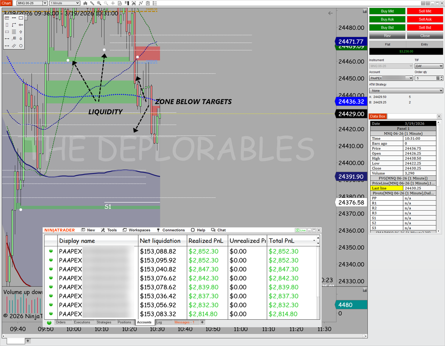Click the Rev reverse position button

tap(387, 36)
